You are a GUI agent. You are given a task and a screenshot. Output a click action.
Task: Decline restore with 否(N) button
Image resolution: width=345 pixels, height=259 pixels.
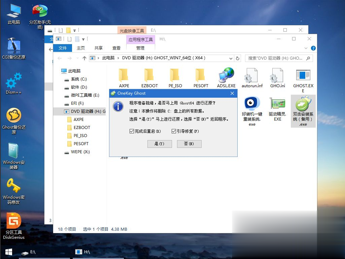pyautogui.click(x=189, y=144)
